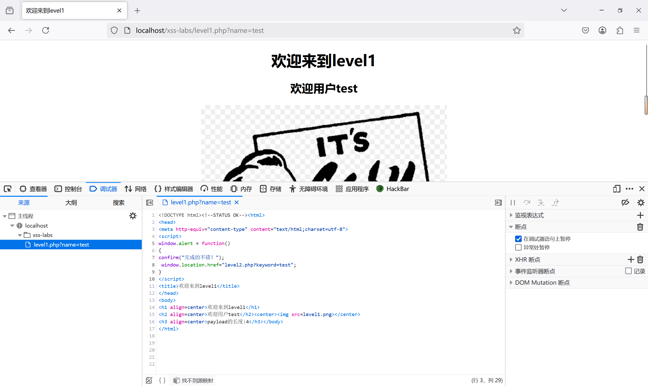Click the delete breakpoints trash button
The height and width of the screenshot is (386, 648).
coord(640,227)
